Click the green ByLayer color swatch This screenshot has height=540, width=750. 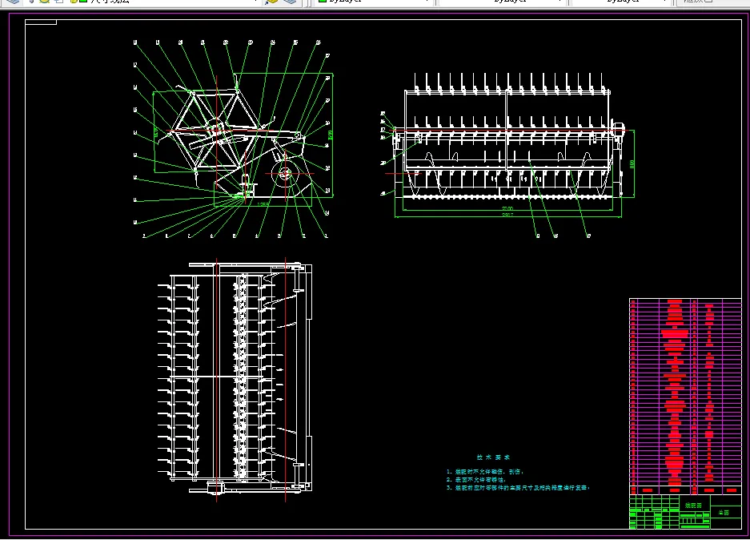point(323,2)
